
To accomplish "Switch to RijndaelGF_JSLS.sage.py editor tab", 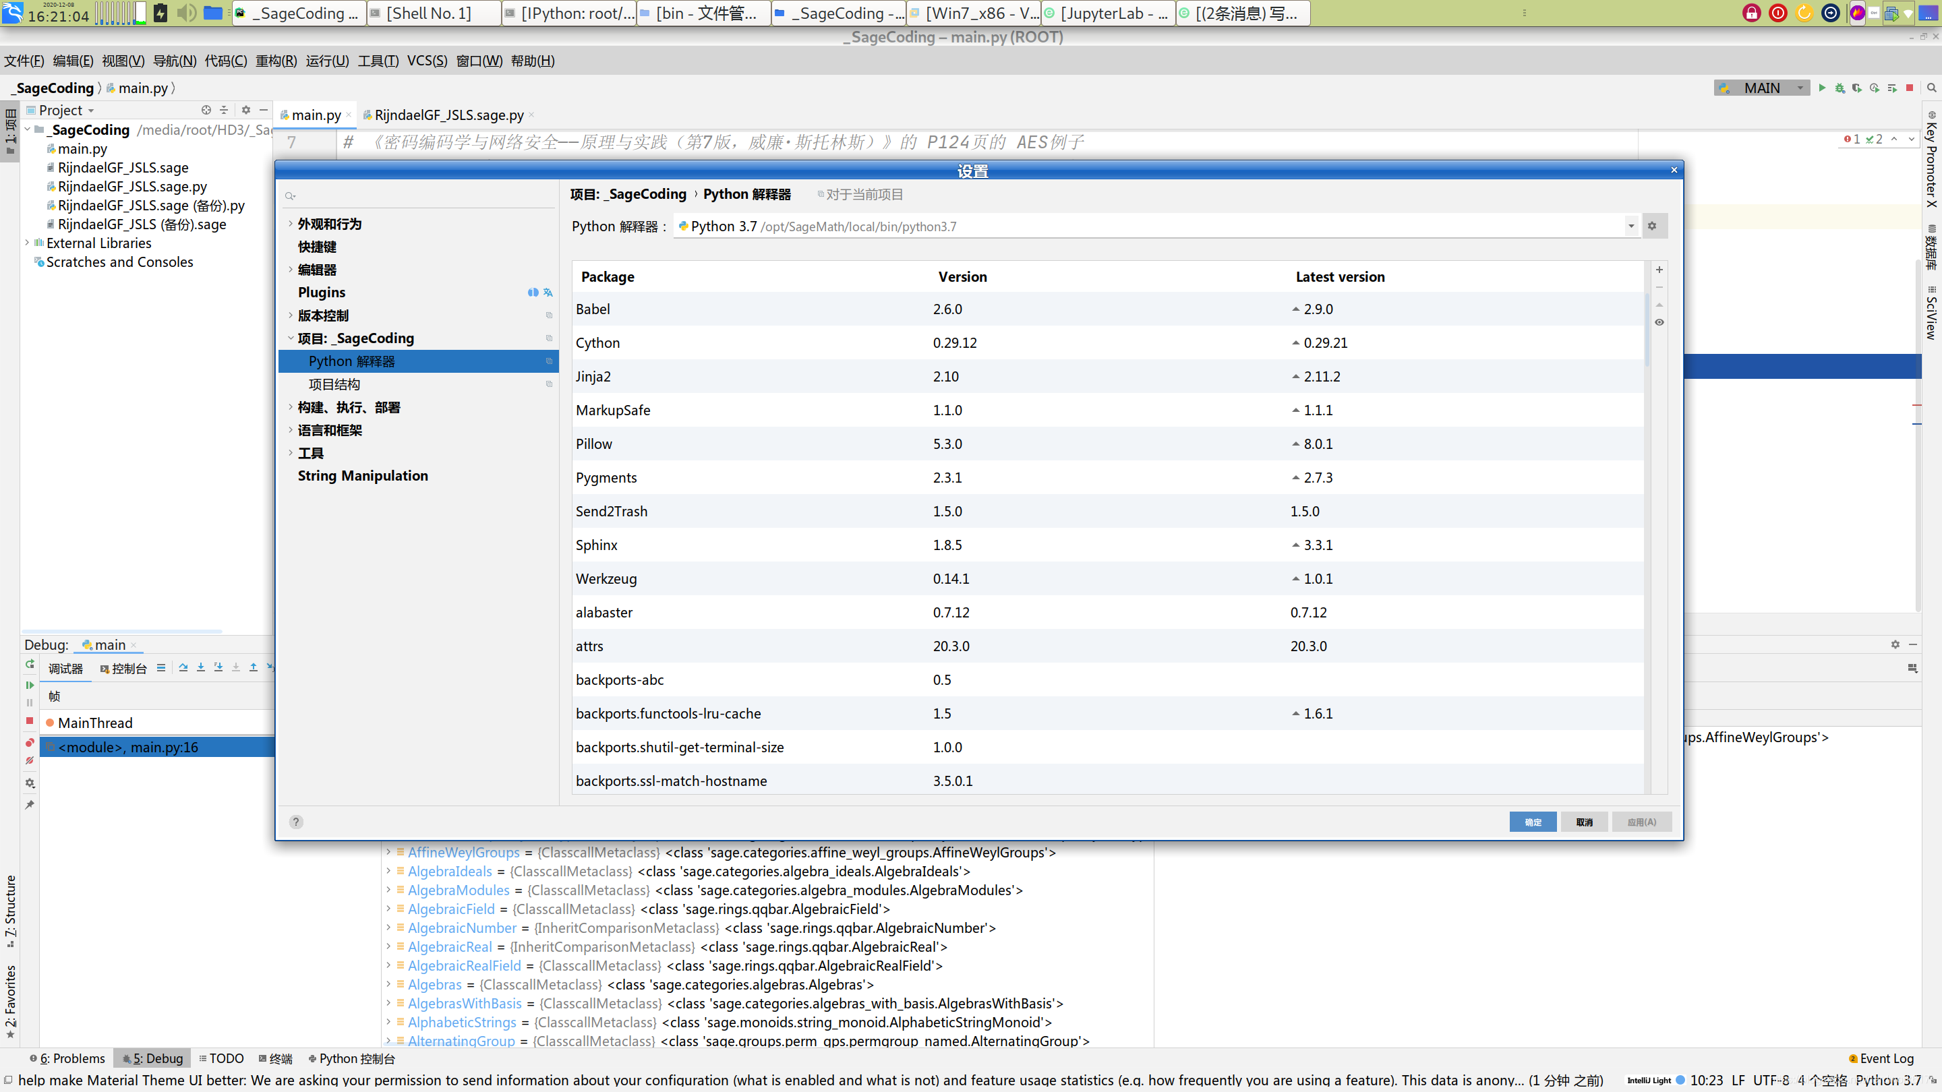I will coord(448,115).
